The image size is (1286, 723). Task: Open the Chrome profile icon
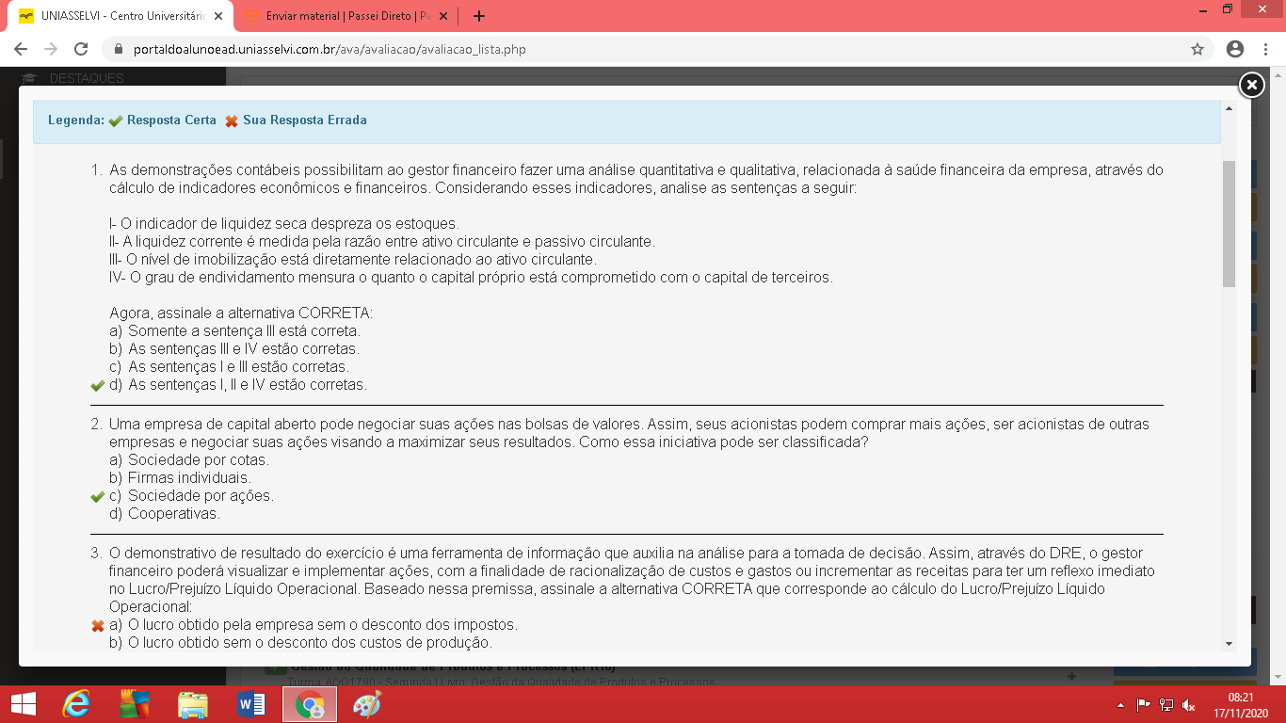pyautogui.click(x=1235, y=49)
